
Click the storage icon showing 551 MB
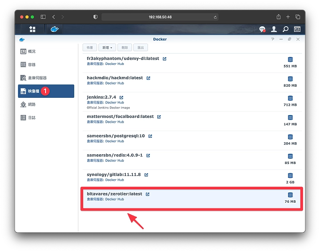290,60
